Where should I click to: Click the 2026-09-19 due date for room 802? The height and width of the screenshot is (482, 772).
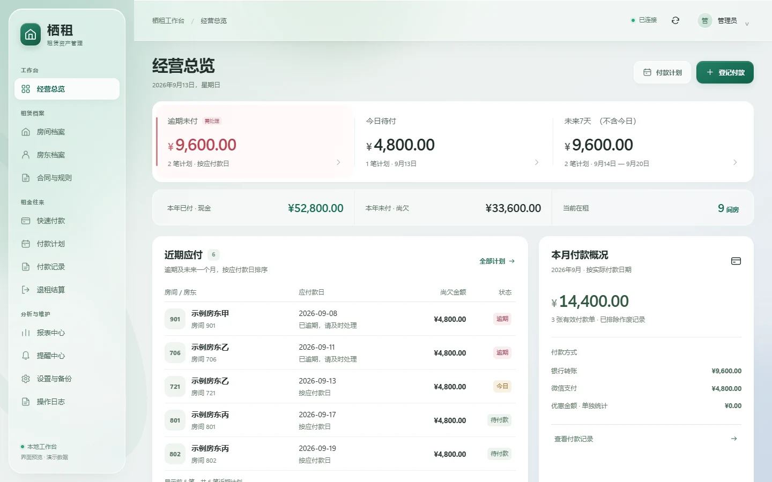(x=317, y=448)
